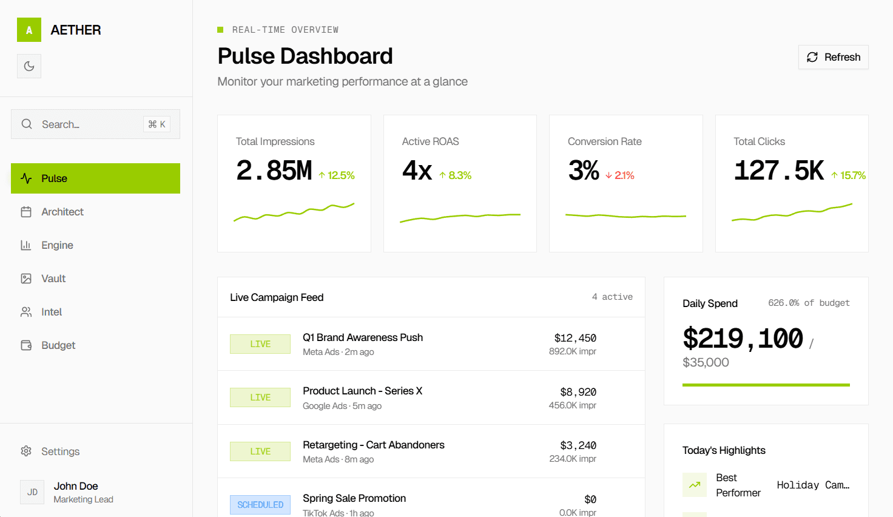
Task: Click the magnifier icon in the search box
Action: tap(27, 124)
